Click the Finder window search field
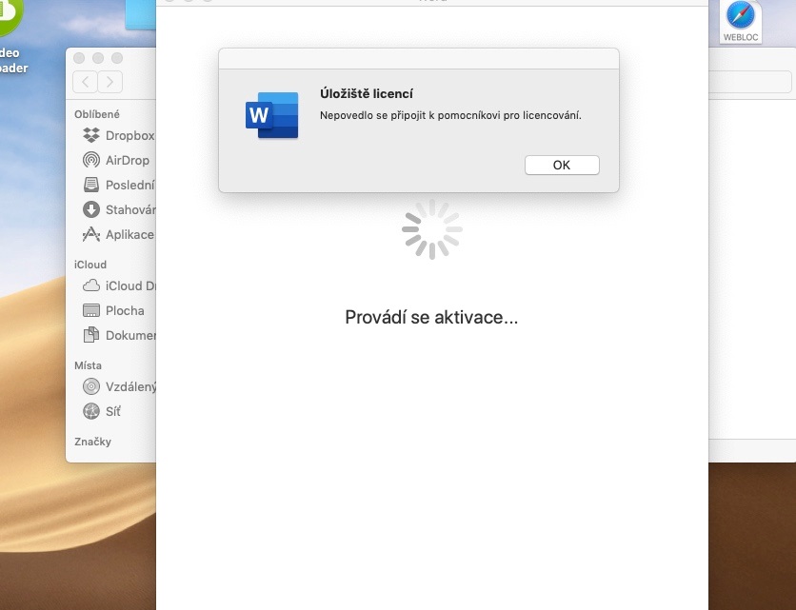The image size is (796, 610). click(x=749, y=82)
